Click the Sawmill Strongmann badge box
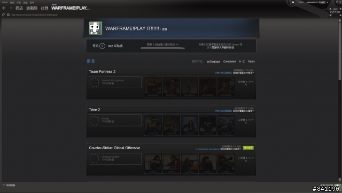342x193 pixels. tap(115, 82)
